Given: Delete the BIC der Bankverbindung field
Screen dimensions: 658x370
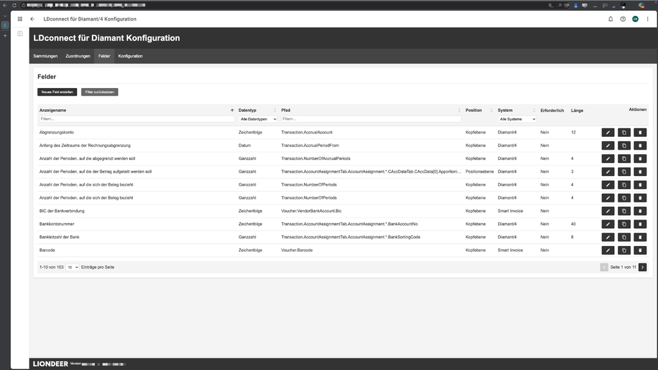Looking at the screenshot, I should (640, 211).
